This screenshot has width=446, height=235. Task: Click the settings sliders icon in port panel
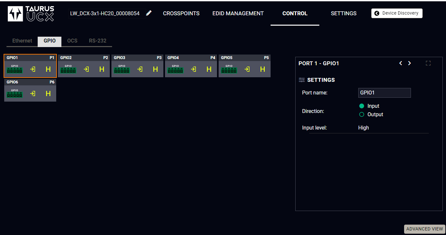(x=302, y=80)
